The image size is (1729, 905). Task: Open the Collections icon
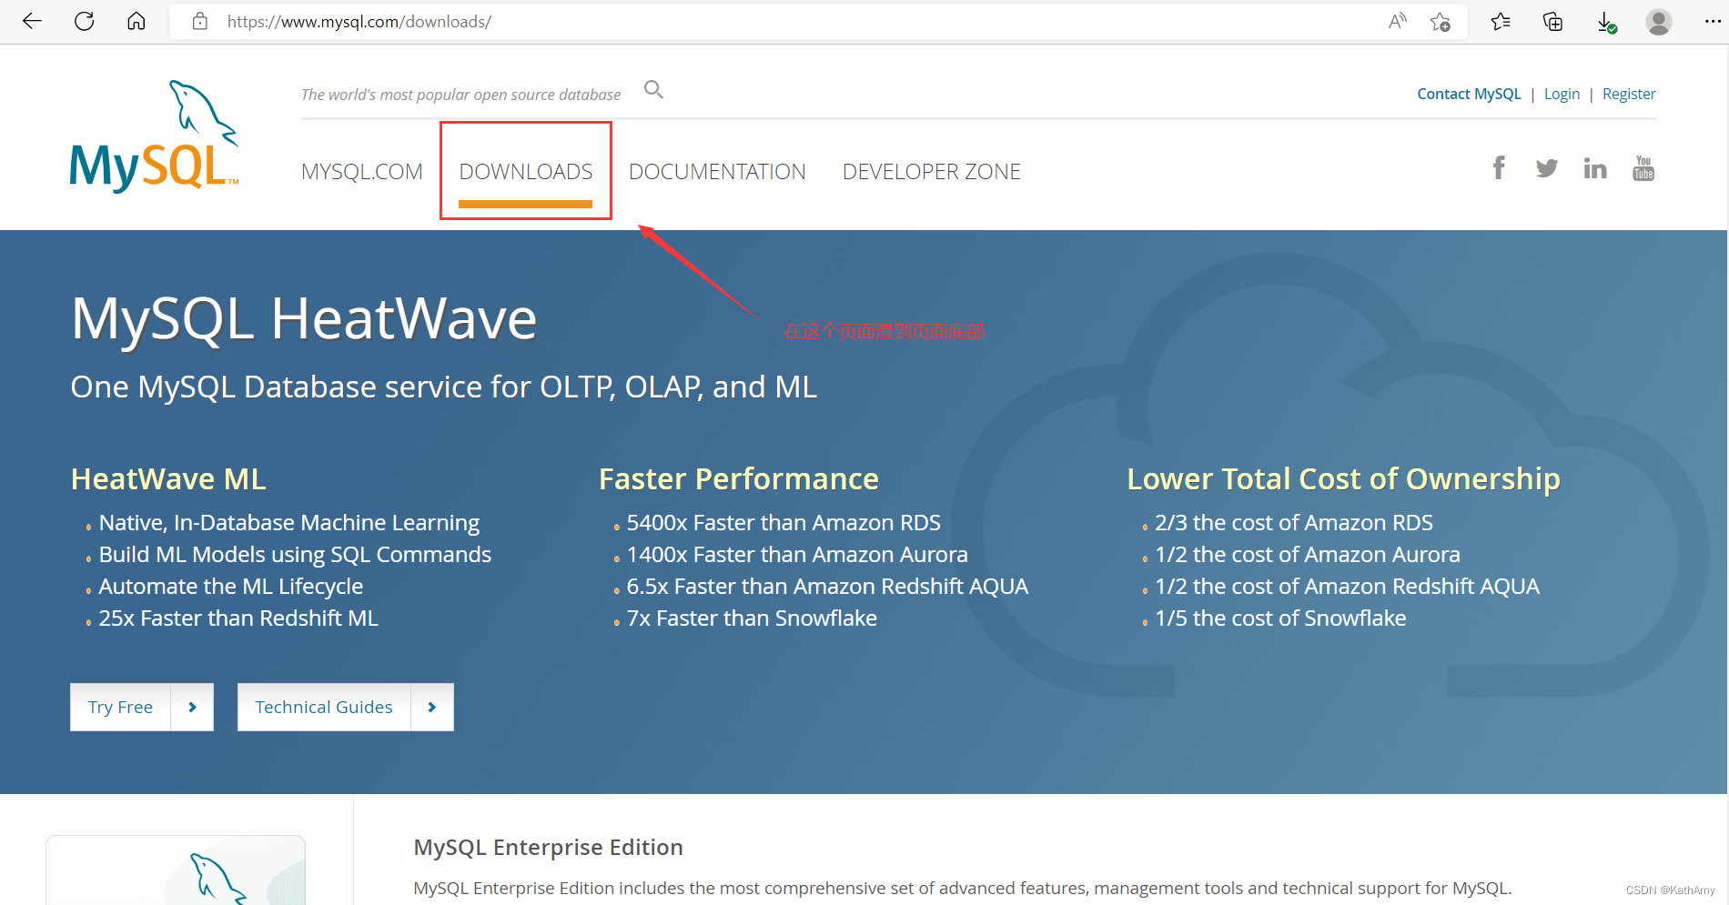click(x=1553, y=21)
